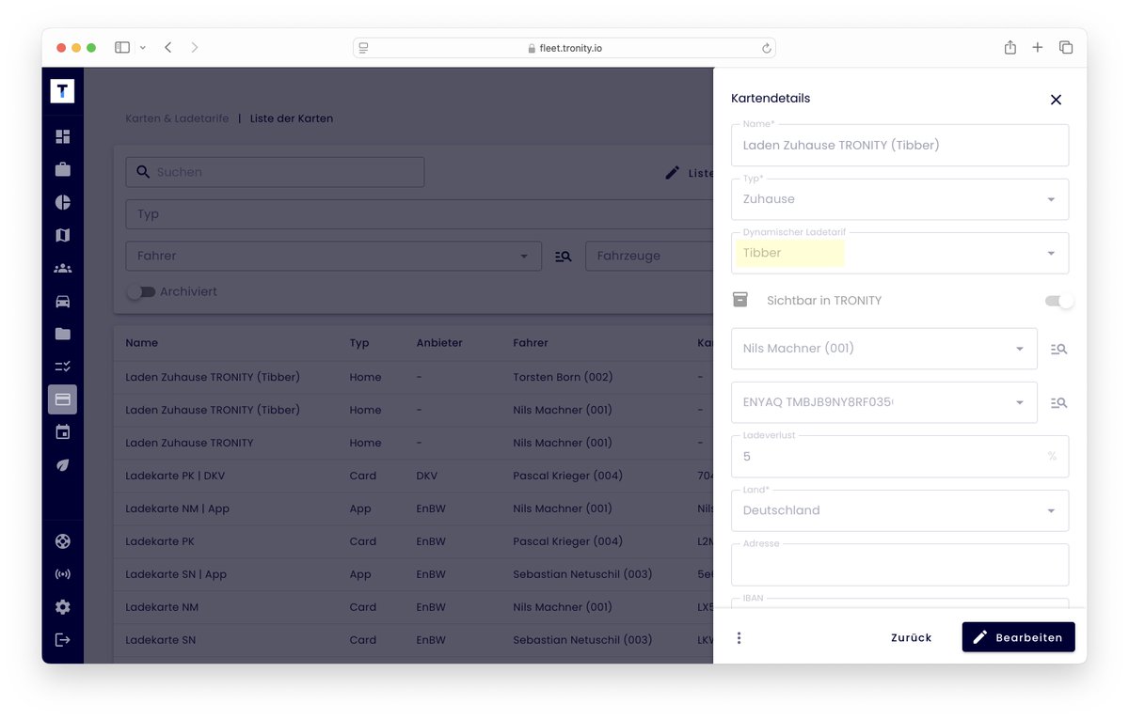Click the logout icon in sidebar
1129x719 pixels.
[62, 640]
